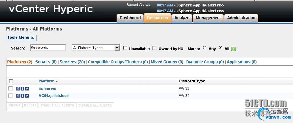Open the Dashboard tab

point(130,18)
